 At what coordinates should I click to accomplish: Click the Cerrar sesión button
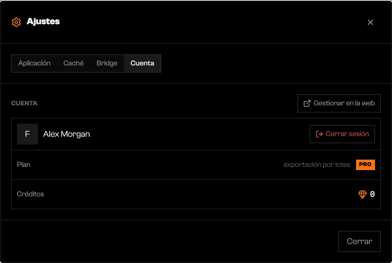coord(342,134)
